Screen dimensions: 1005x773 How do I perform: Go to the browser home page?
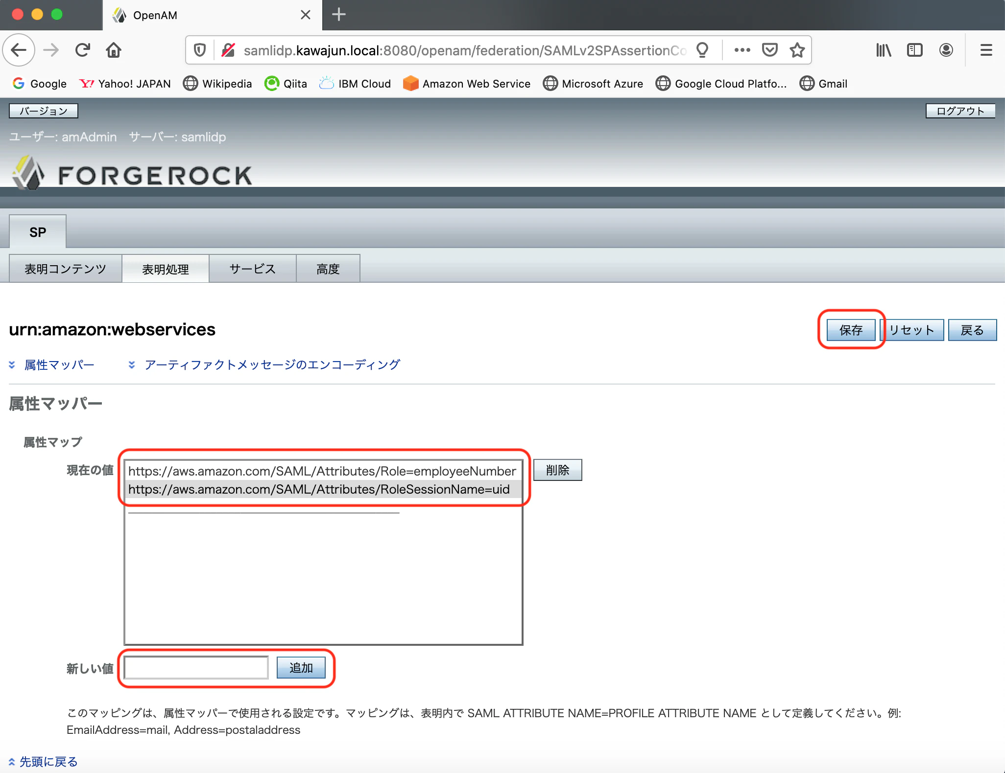click(114, 50)
